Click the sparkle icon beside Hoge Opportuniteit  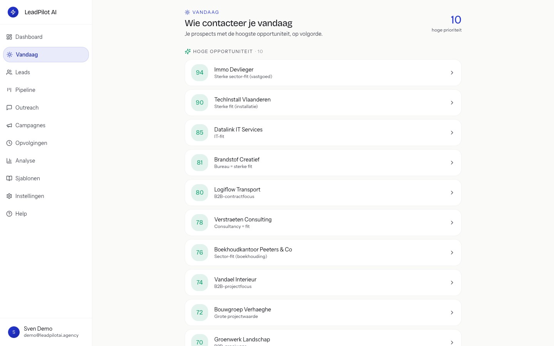pyautogui.click(x=188, y=52)
